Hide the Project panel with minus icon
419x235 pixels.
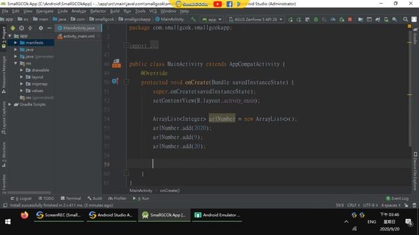49,28
